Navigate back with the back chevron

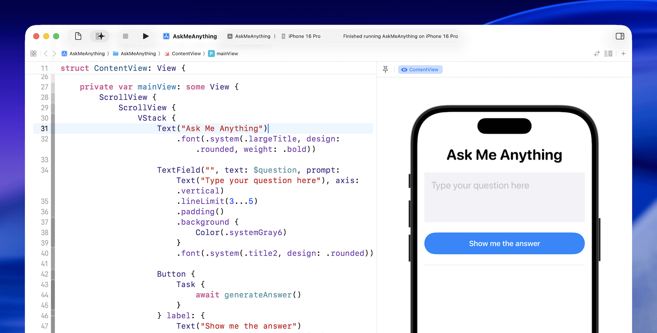(x=46, y=53)
